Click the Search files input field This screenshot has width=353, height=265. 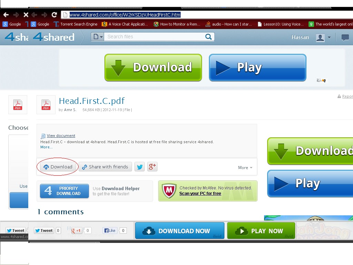(155, 37)
